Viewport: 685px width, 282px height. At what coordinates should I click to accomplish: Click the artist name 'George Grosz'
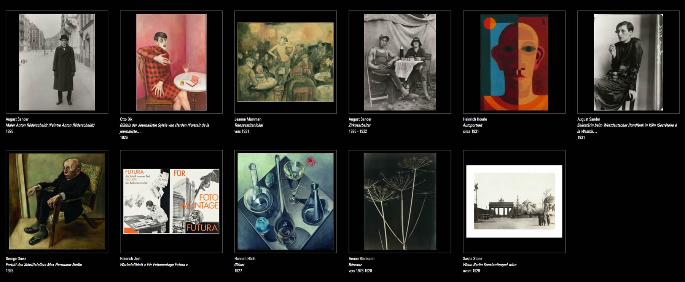click(x=16, y=259)
